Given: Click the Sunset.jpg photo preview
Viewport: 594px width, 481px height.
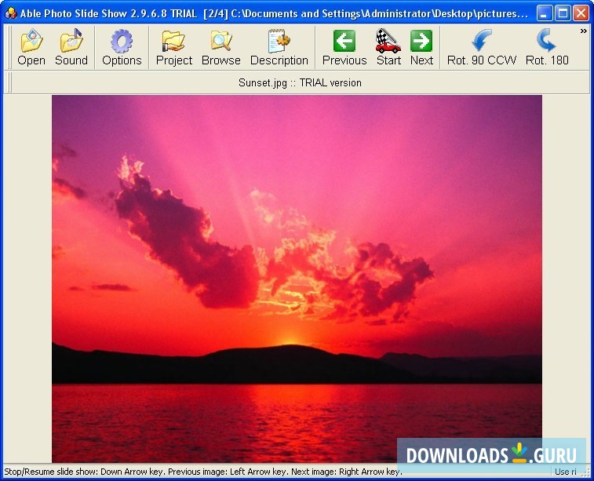Looking at the screenshot, I should tap(297, 279).
